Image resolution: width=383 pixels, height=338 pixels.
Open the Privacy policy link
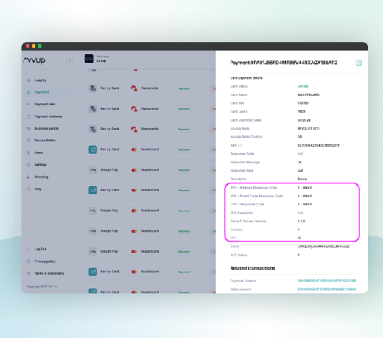pos(45,261)
